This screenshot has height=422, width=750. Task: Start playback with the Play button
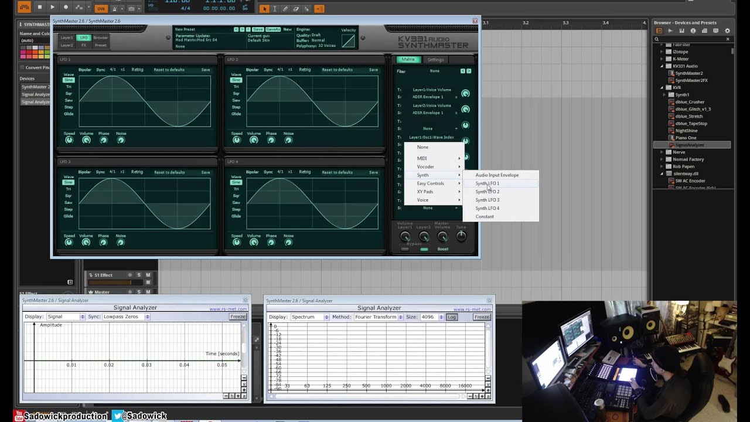pyautogui.click(x=52, y=8)
